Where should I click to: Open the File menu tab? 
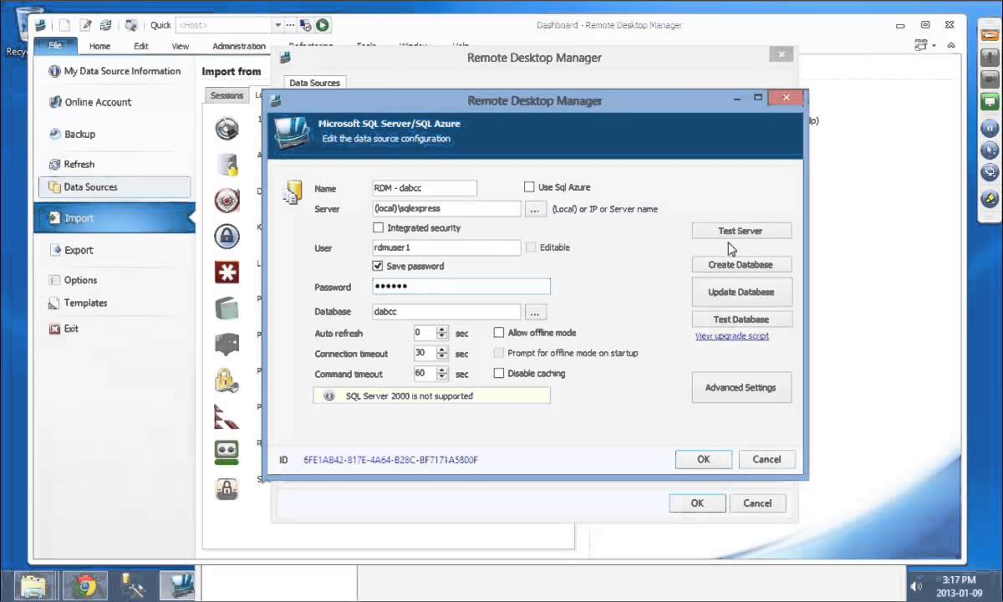pyautogui.click(x=55, y=46)
